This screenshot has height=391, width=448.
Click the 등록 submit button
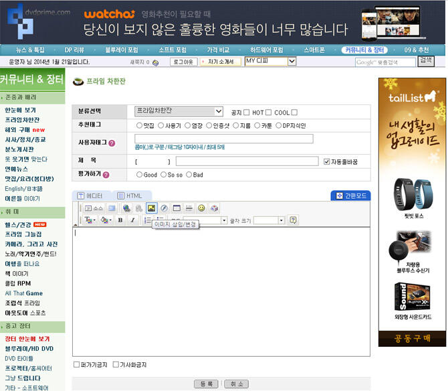point(206,384)
